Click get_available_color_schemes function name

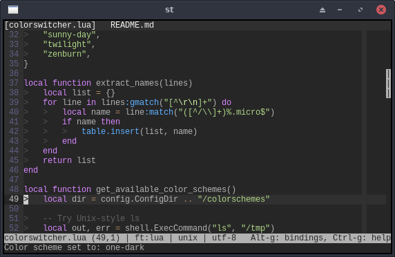point(161,189)
